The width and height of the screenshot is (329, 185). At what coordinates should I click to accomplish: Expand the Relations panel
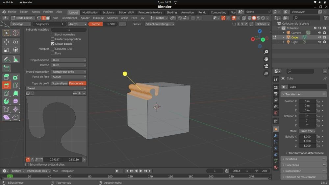[291, 159]
